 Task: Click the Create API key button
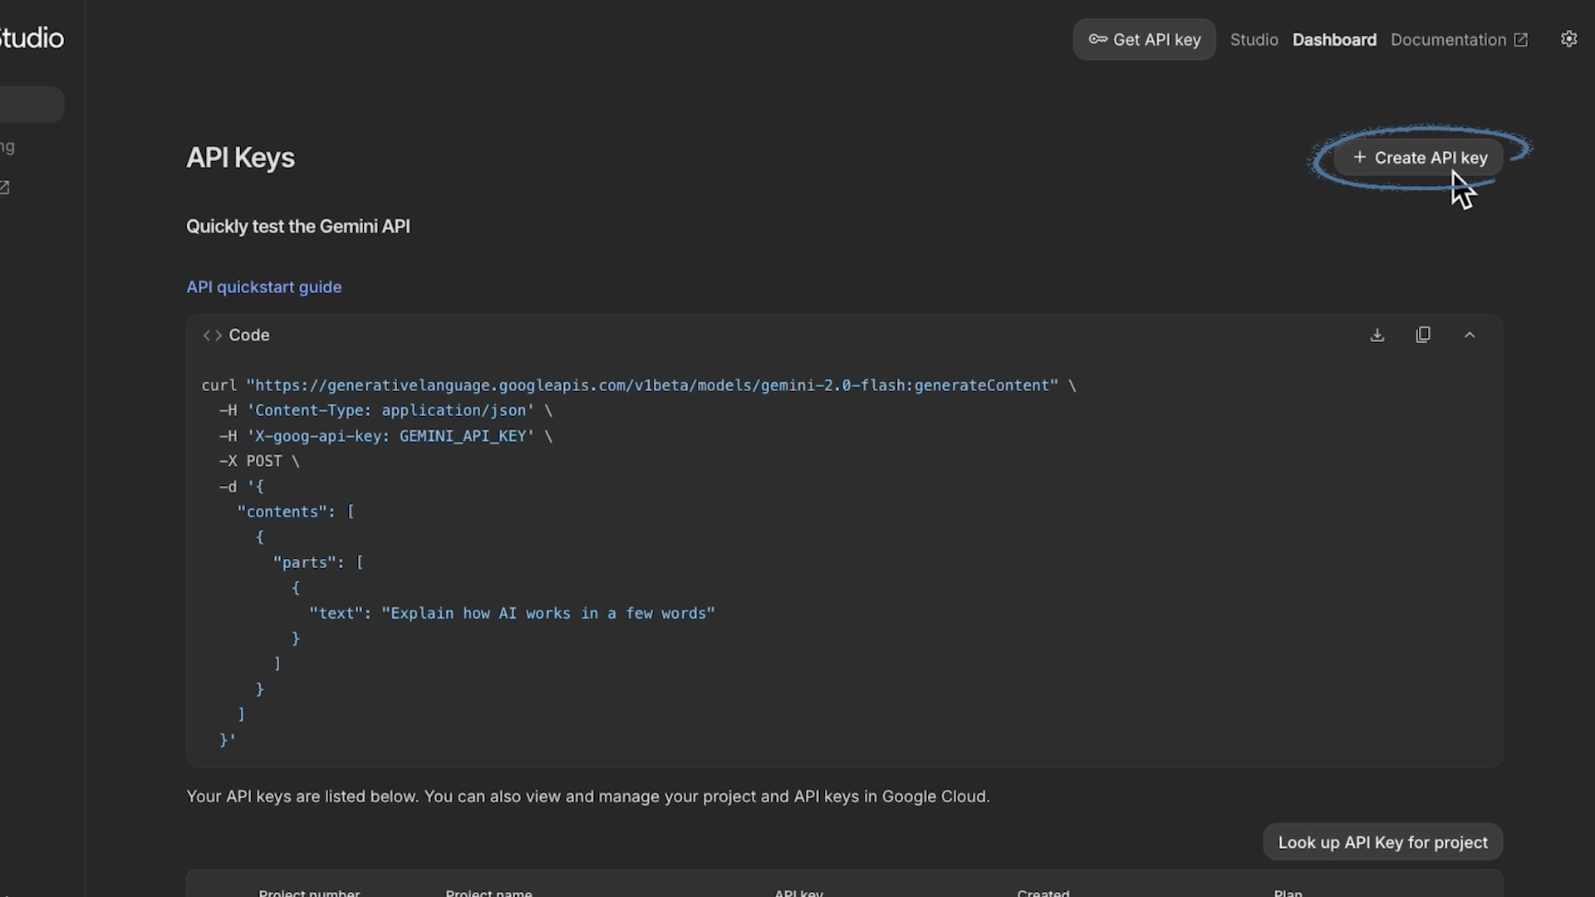point(1419,157)
